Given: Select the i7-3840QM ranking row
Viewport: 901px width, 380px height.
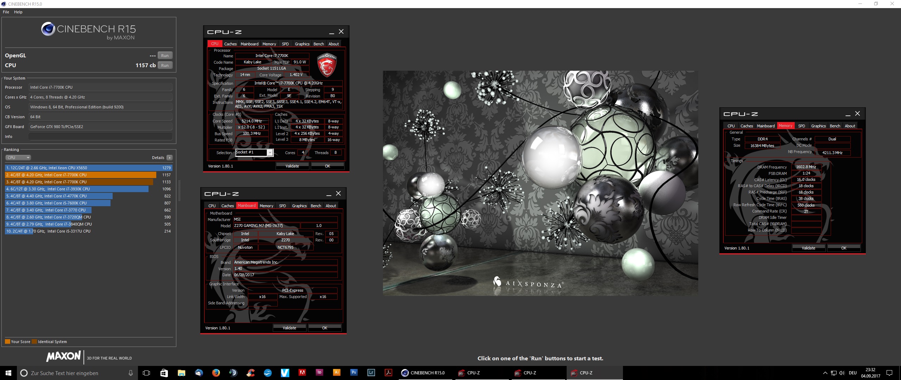Looking at the screenshot, I should click(x=89, y=224).
